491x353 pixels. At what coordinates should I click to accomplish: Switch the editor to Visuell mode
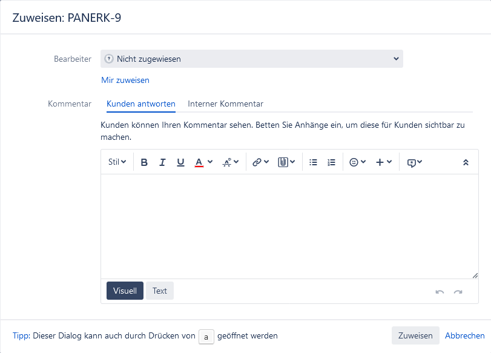(125, 291)
